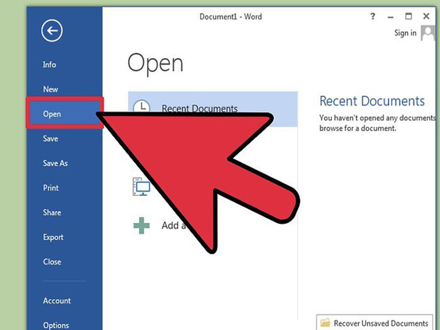Click the user account avatar icon
This screenshot has height=330, width=440.
coord(428,33)
